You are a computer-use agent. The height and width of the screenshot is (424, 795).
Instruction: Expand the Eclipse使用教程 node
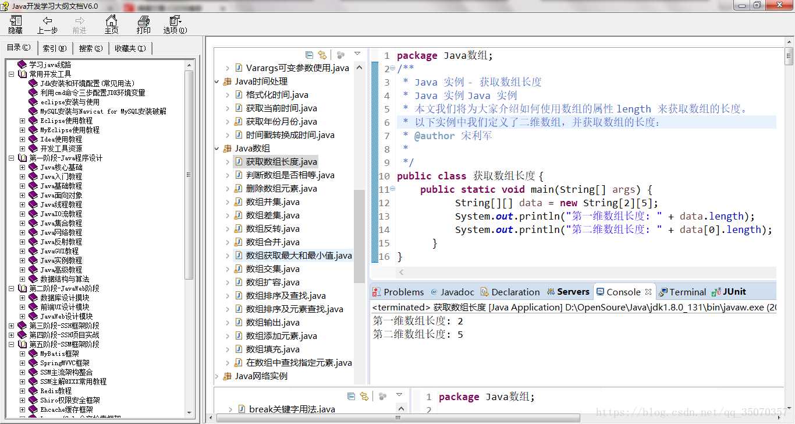coord(22,121)
